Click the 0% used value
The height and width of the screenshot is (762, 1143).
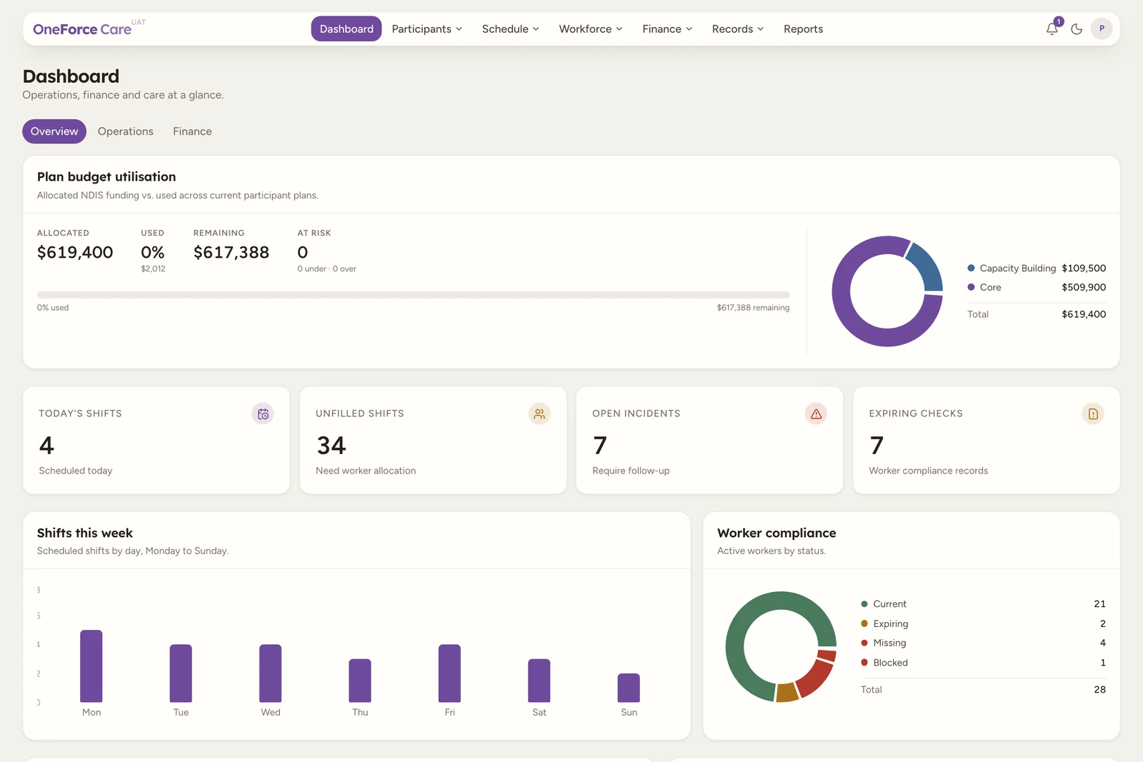153,252
